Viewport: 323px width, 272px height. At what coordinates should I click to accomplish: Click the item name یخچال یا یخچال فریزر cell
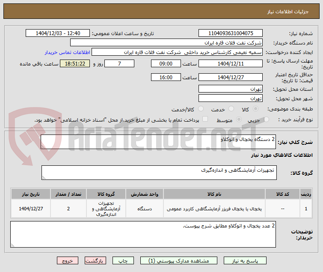(x=214, y=209)
